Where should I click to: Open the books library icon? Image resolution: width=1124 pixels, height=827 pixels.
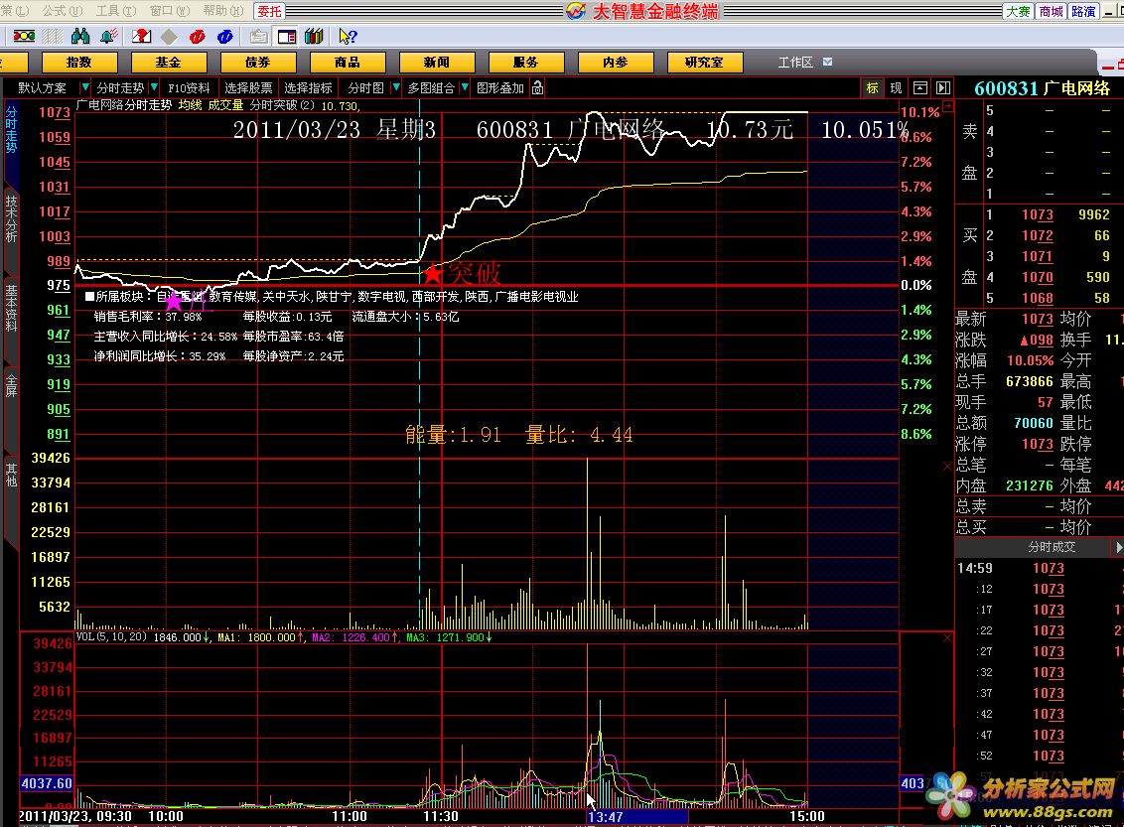(x=314, y=36)
